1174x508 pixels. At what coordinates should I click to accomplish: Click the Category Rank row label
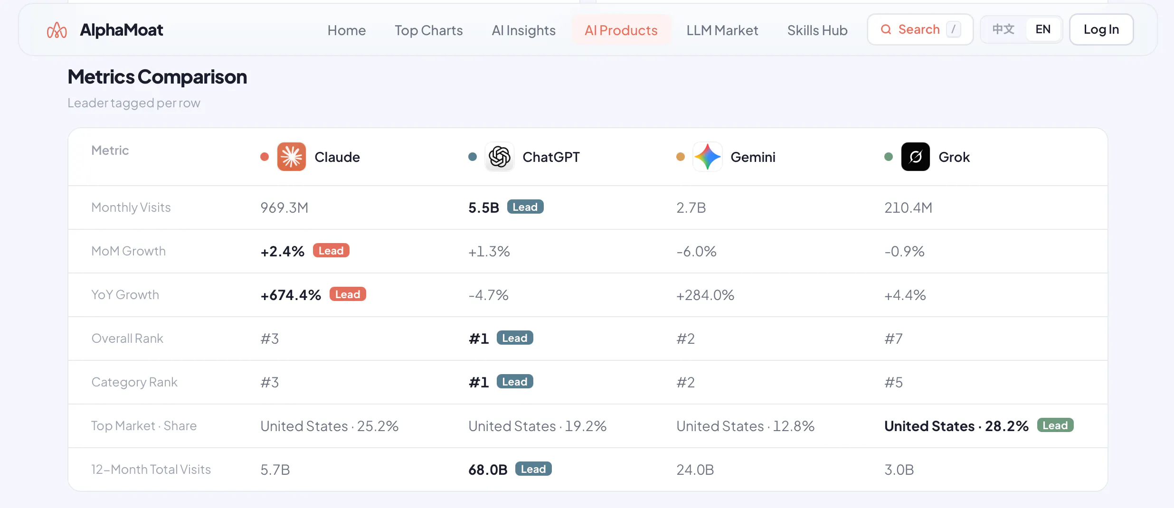click(134, 382)
